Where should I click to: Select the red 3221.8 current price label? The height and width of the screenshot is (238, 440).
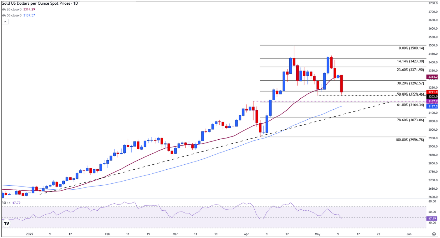click(x=433, y=92)
